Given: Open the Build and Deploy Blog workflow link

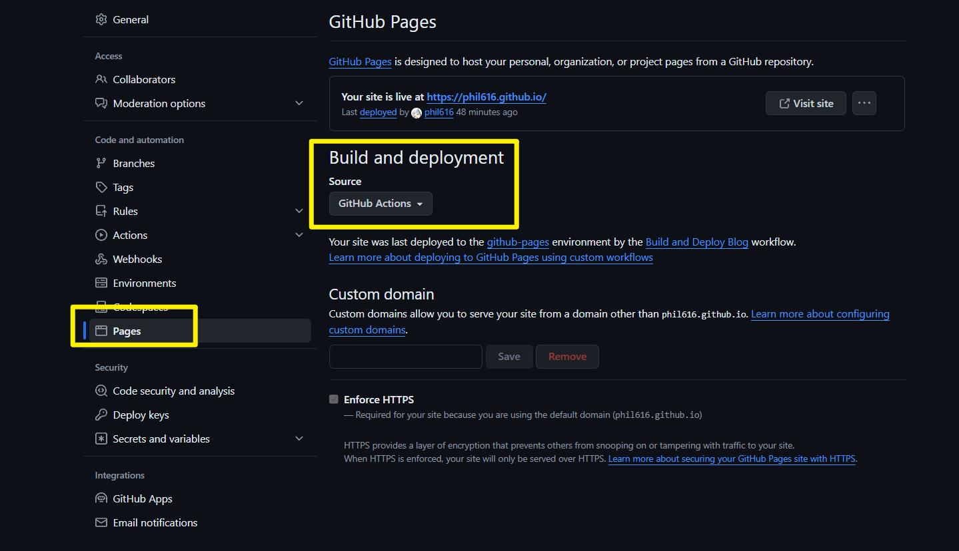Looking at the screenshot, I should pyautogui.click(x=697, y=242).
